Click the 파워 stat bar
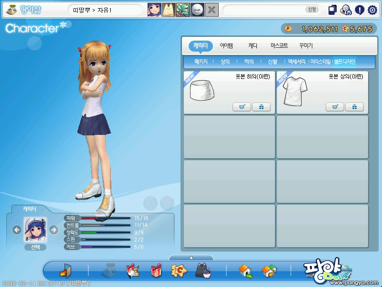Screen dimensions: 382x287 (x=106, y=218)
